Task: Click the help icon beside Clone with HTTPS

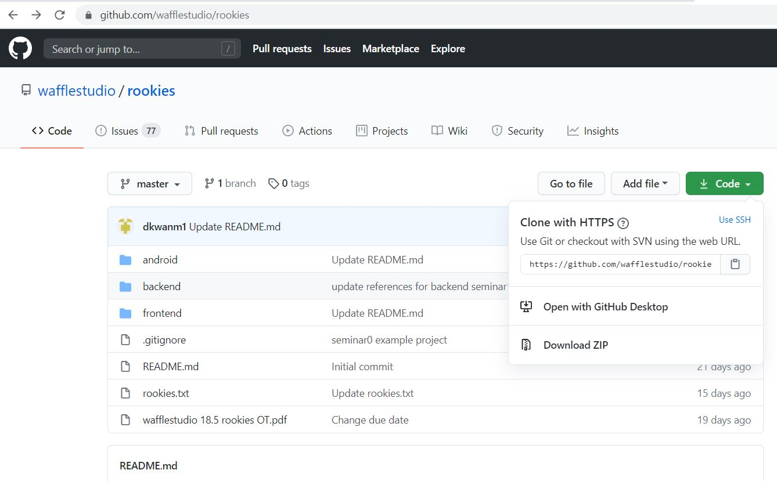Action: [x=623, y=223]
